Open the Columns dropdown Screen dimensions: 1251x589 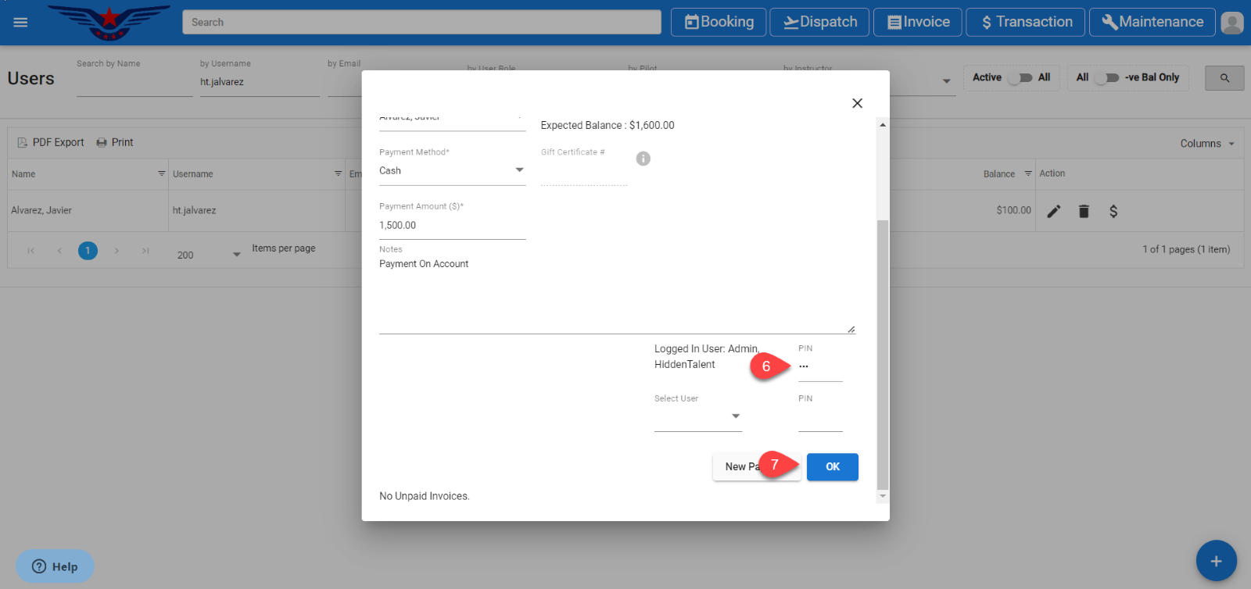click(1207, 144)
